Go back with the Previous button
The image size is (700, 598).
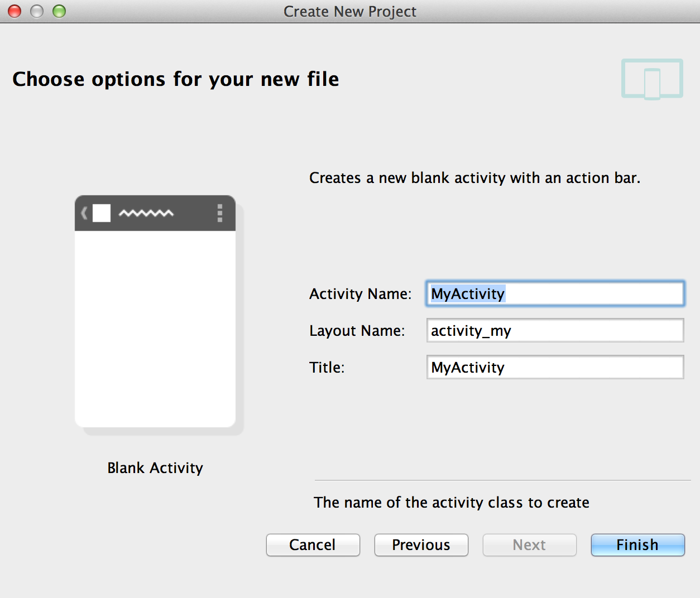click(x=421, y=545)
